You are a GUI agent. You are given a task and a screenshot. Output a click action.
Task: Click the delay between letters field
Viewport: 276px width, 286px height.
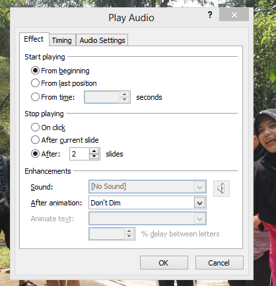(x=106, y=234)
